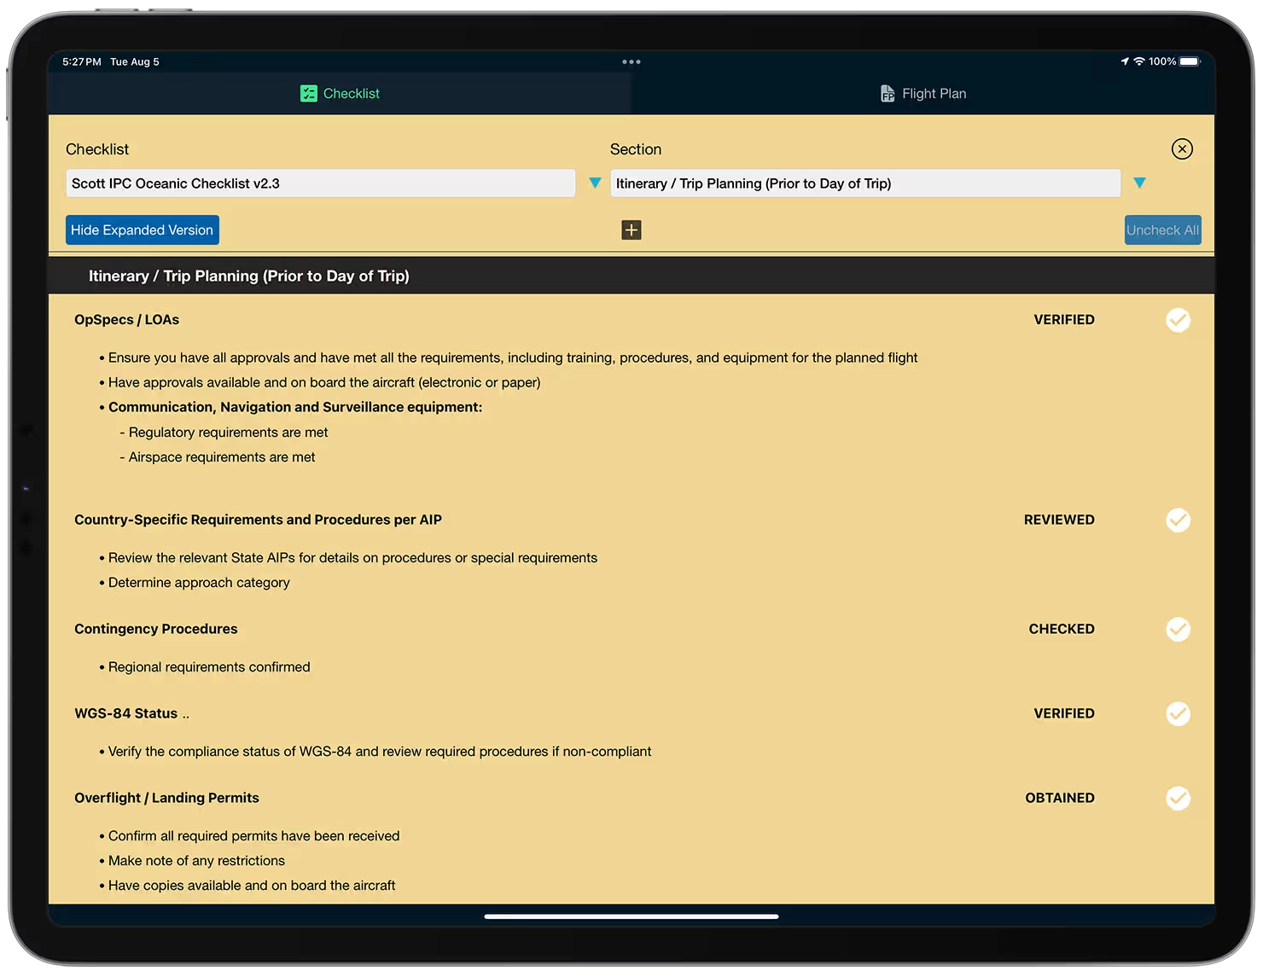Uncheck Country-Specific Requirements checkmark

click(1179, 520)
